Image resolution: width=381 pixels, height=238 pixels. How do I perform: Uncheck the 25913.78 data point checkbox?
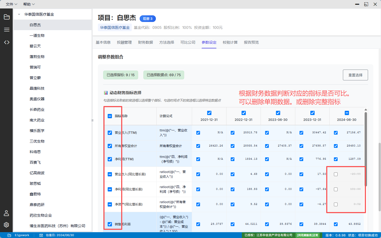click(233, 133)
